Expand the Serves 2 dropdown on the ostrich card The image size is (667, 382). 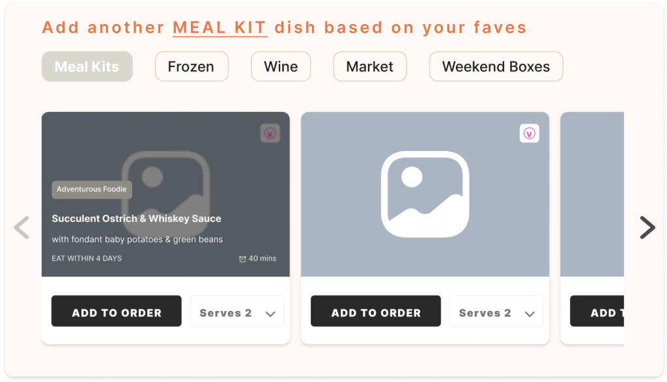coord(237,313)
